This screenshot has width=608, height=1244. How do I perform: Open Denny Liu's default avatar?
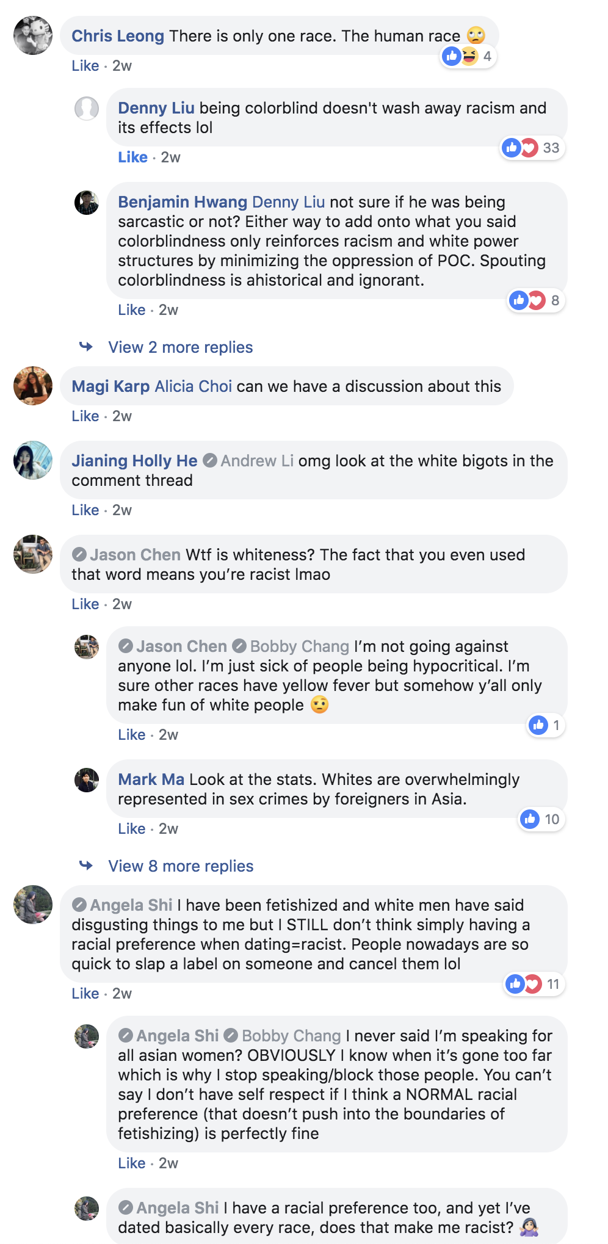87,109
